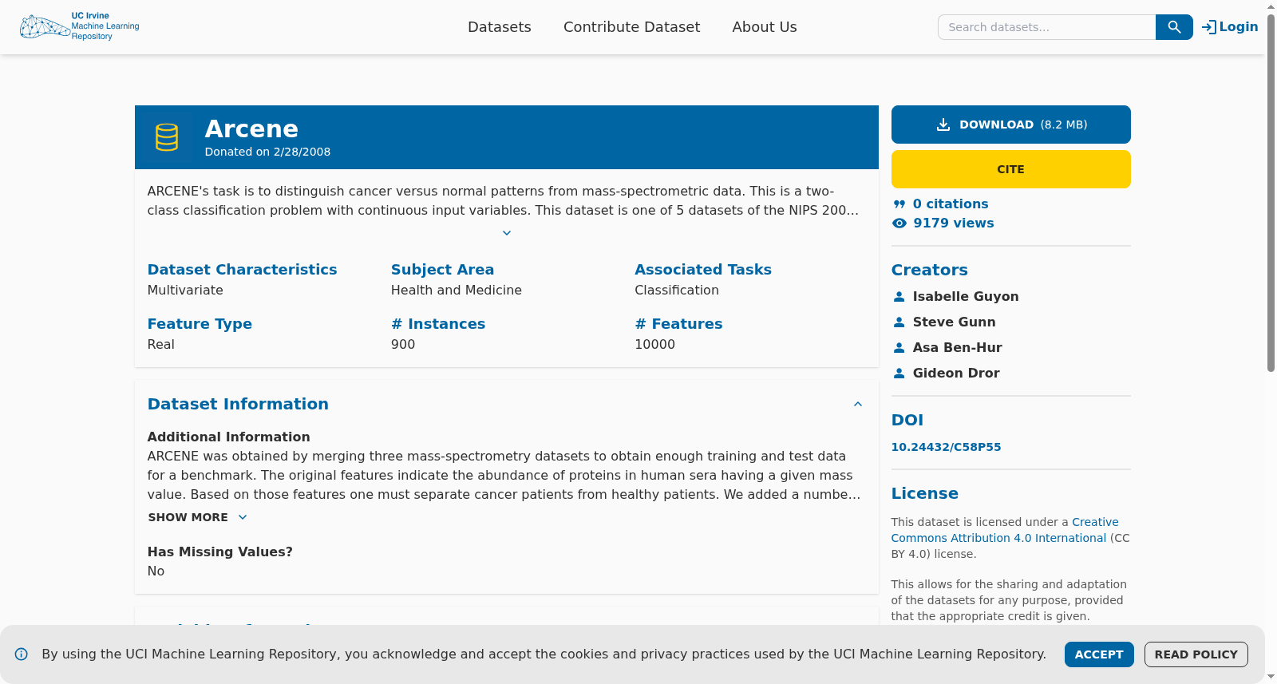Accept the cookie policy
1277x684 pixels.
pos(1099,654)
